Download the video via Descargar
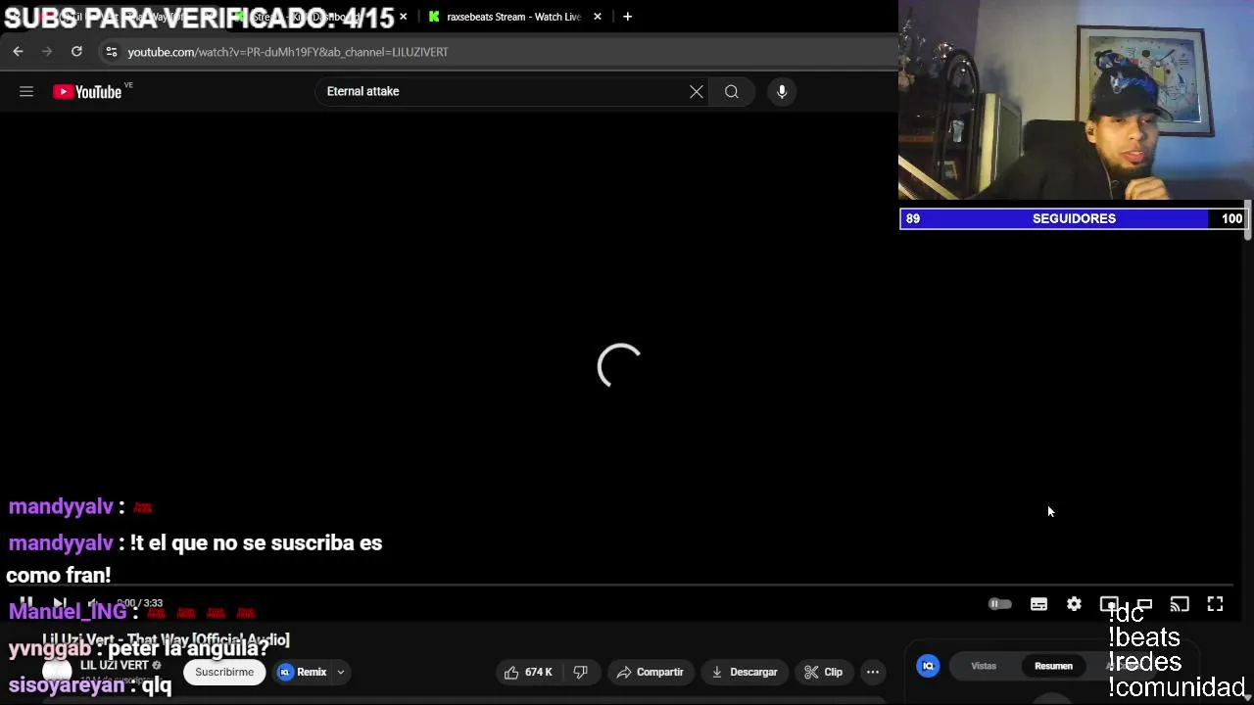Screen dimensions: 1254x705 click(x=745, y=672)
